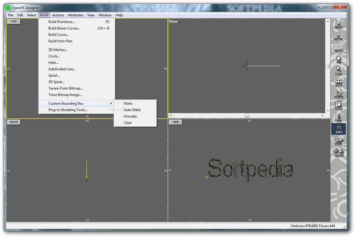Select Terrain From Bitmap... entry
The image size is (355, 237).
point(77,88)
